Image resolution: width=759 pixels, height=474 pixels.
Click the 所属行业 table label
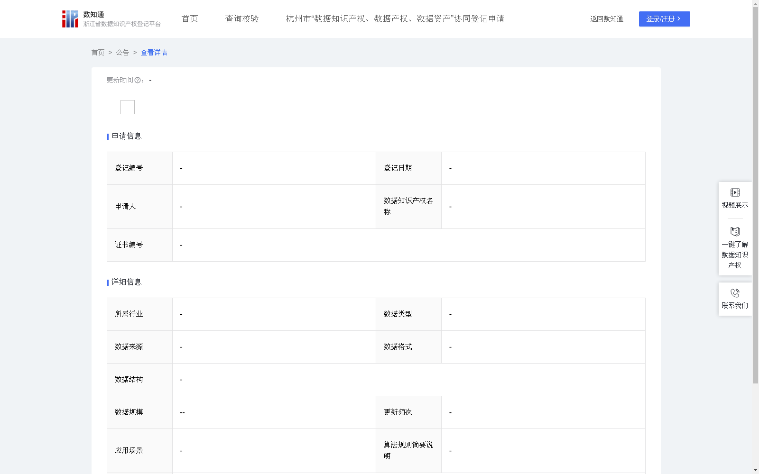[129, 314]
